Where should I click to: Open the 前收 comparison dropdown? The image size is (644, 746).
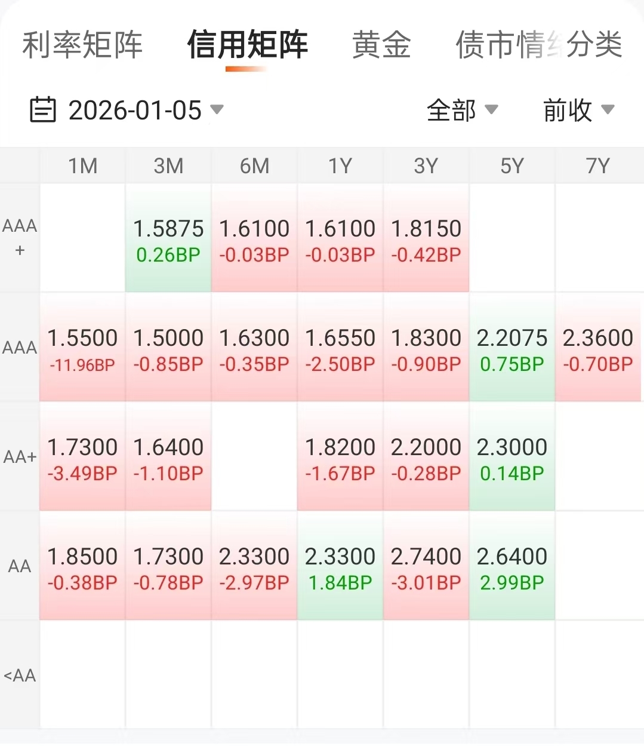click(x=578, y=110)
